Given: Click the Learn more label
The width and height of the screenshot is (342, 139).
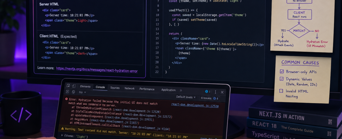Looking at the screenshot, I should (46, 68).
